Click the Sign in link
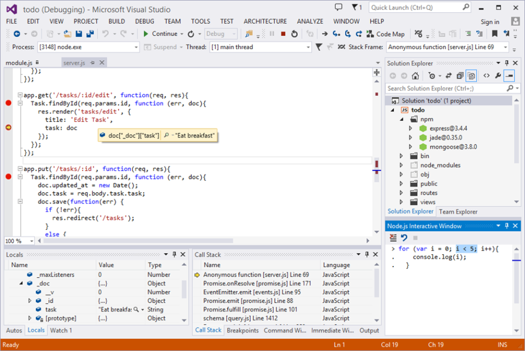 (x=490, y=21)
